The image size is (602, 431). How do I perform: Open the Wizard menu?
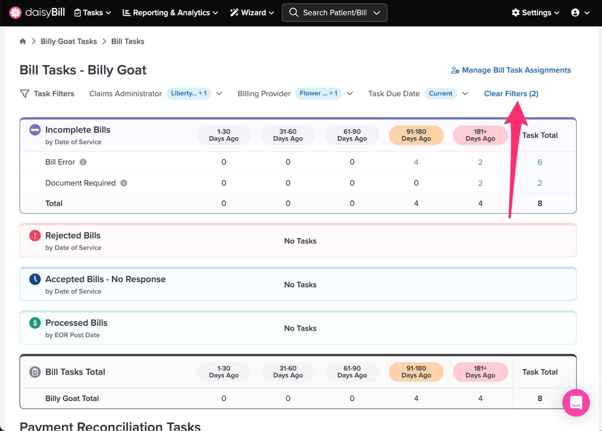(x=252, y=12)
